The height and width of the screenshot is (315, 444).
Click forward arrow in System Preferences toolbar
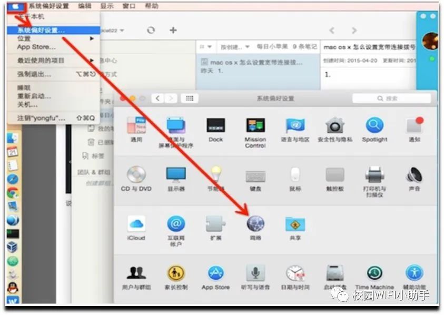tap(171, 99)
